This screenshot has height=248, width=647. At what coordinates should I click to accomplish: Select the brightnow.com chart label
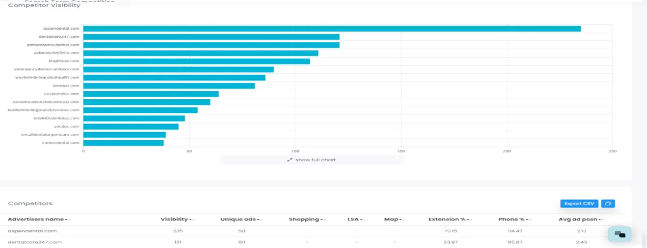64,61
